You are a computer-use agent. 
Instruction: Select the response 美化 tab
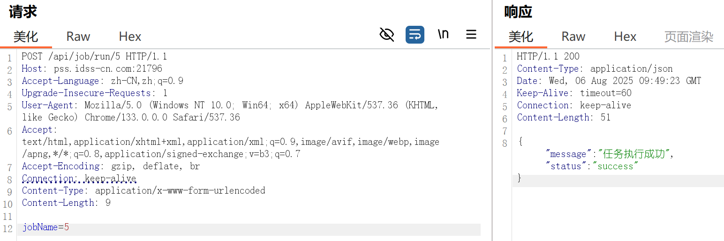[521, 37]
